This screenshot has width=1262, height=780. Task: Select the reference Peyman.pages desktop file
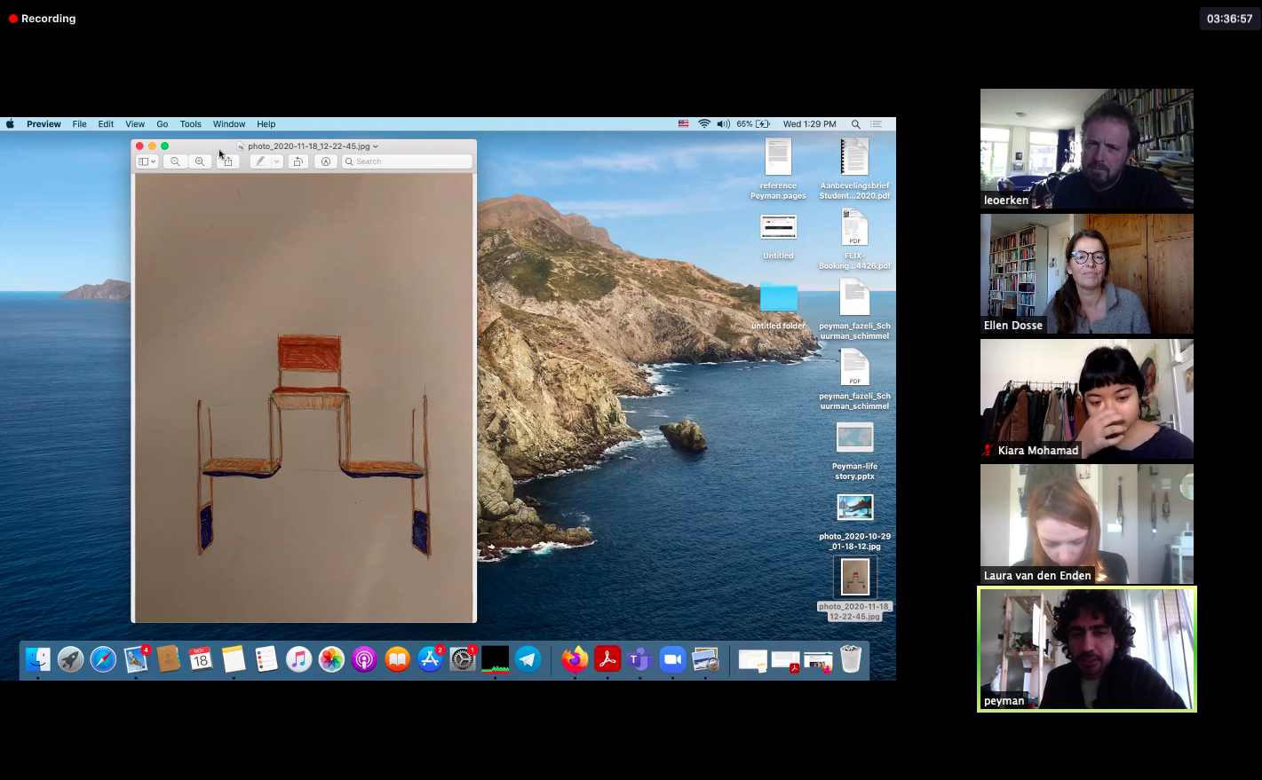click(778, 169)
